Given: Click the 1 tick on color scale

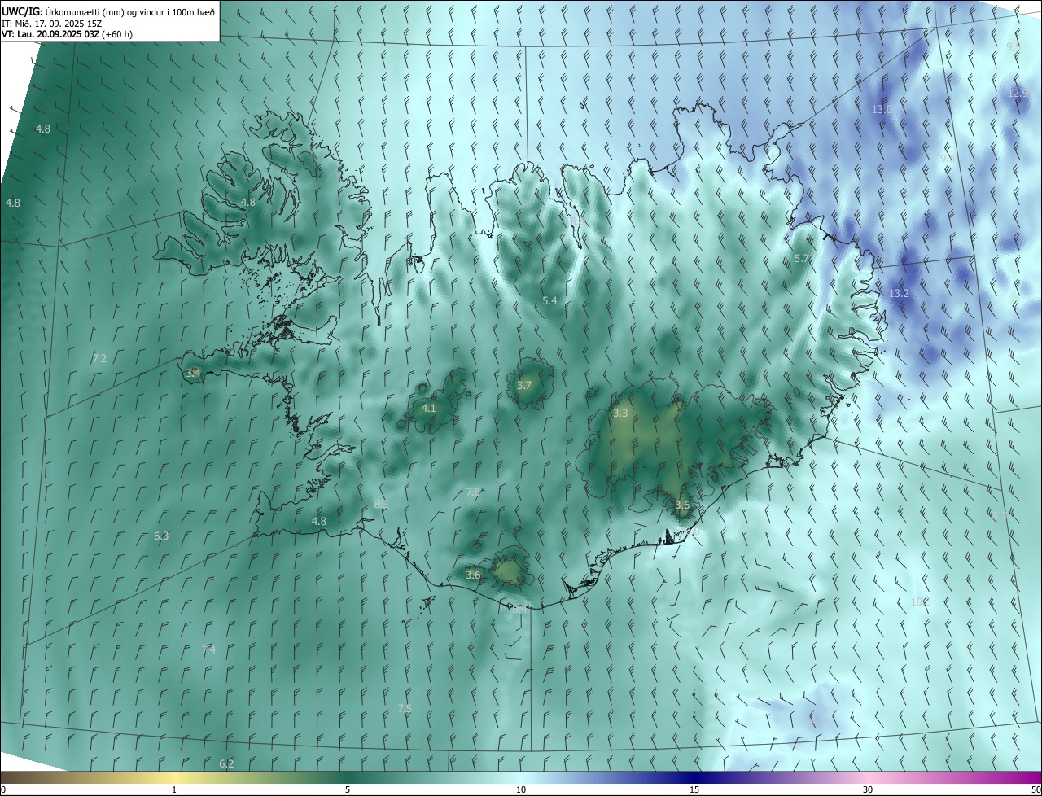Looking at the screenshot, I should coord(174,789).
